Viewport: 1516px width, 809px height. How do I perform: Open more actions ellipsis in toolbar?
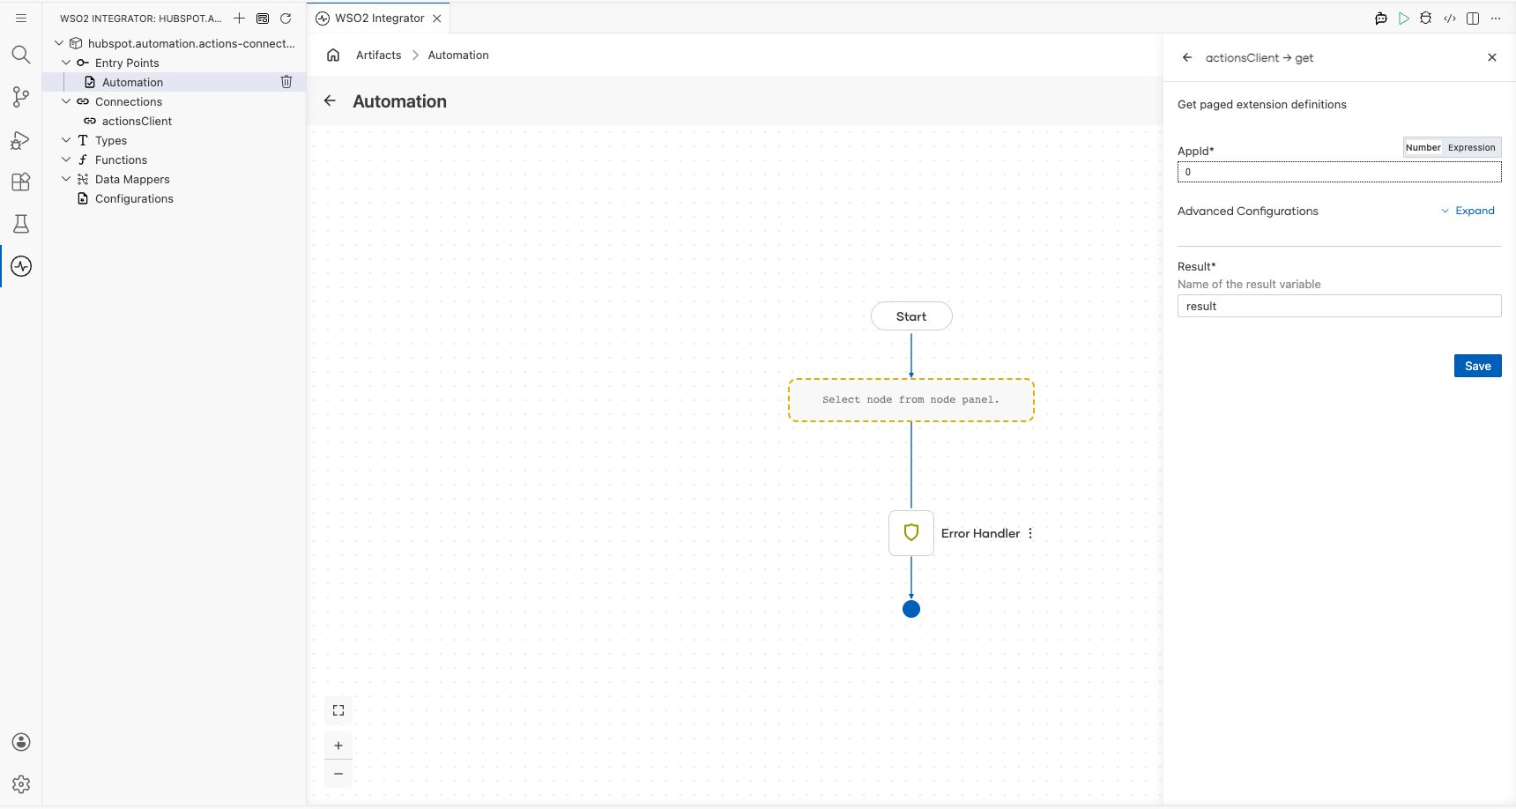[1496, 18]
